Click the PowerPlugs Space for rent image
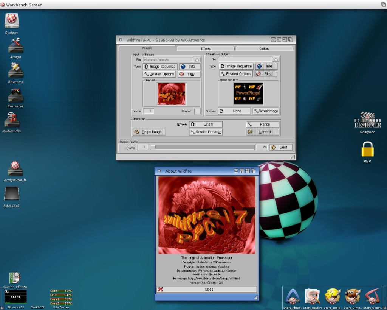387x310 pixels. pyautogui.click(x=249, y=93)
